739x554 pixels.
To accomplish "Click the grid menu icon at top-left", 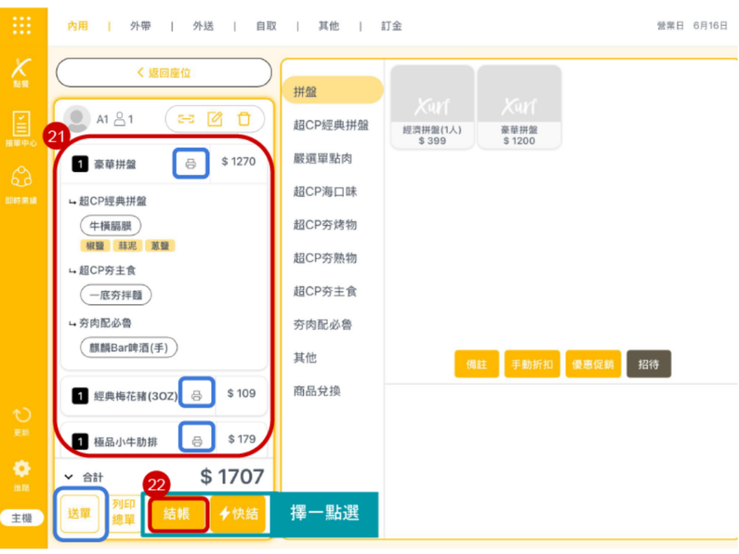I will click(22, 25).
